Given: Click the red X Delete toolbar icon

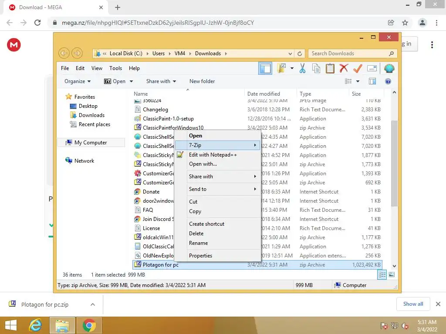Looking at the screenshot, I should pos(344,68).
